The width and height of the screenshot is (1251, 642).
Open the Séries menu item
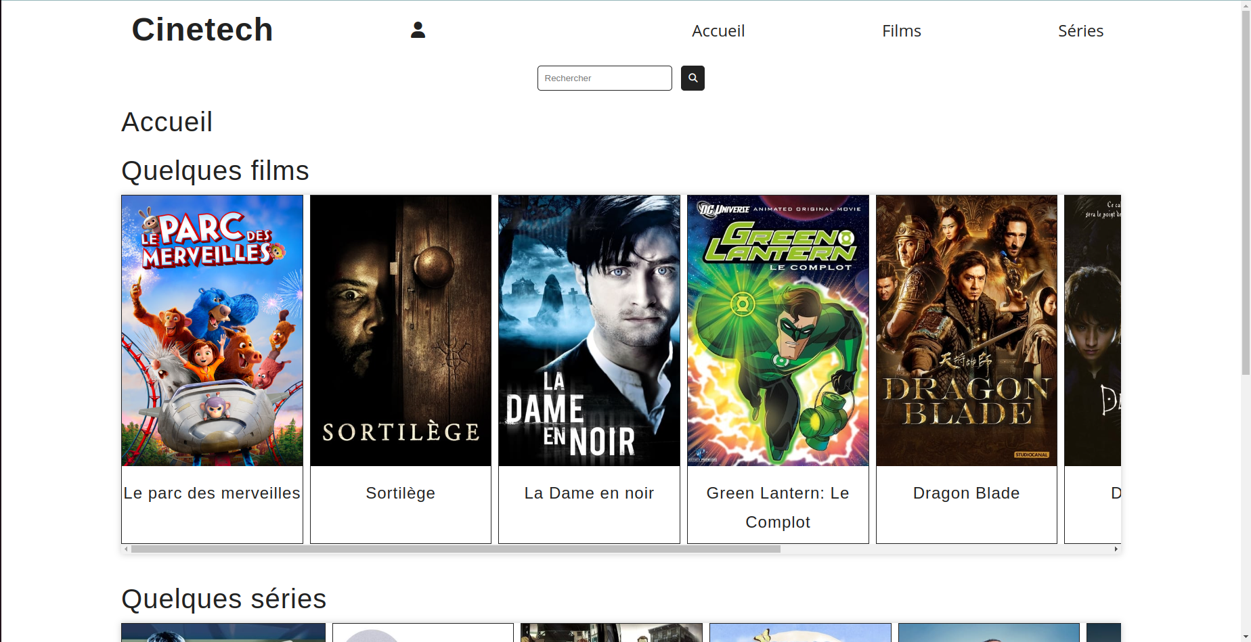1081,31
